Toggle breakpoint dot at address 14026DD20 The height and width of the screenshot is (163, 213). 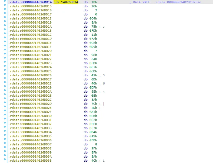(x=5, y=51)
